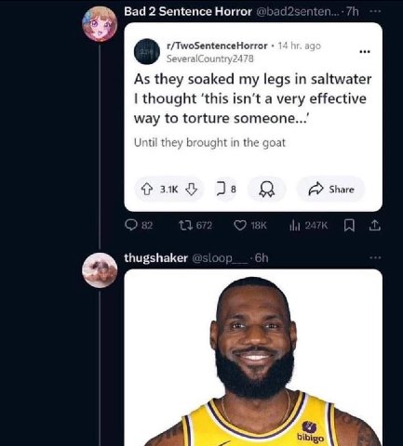
Task: Open the basketball player image in reply
Action: [253, 358]
